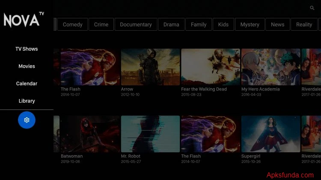
Task: Click the date 2015-10-26 under Supergirl
Action: click(251, 161)
